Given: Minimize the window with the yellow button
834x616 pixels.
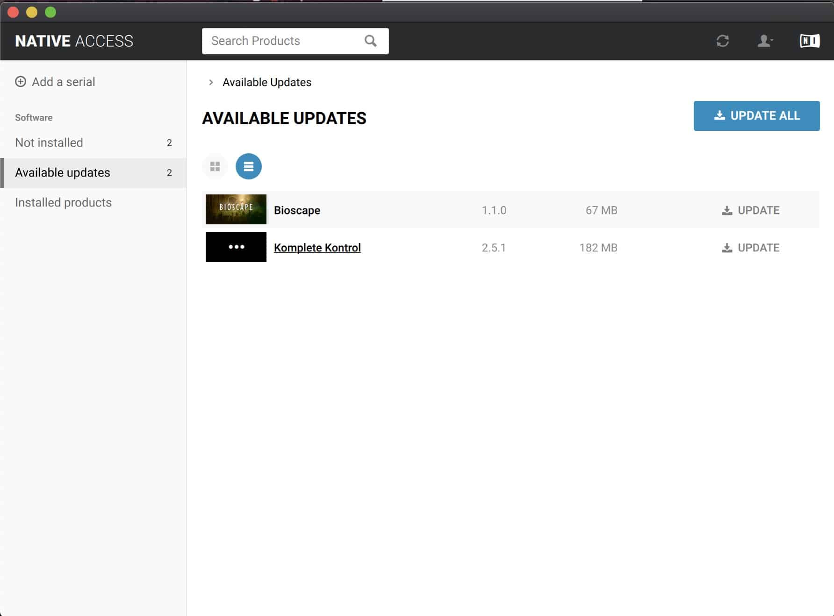Looking at the screenshot, I should point(32,12).
